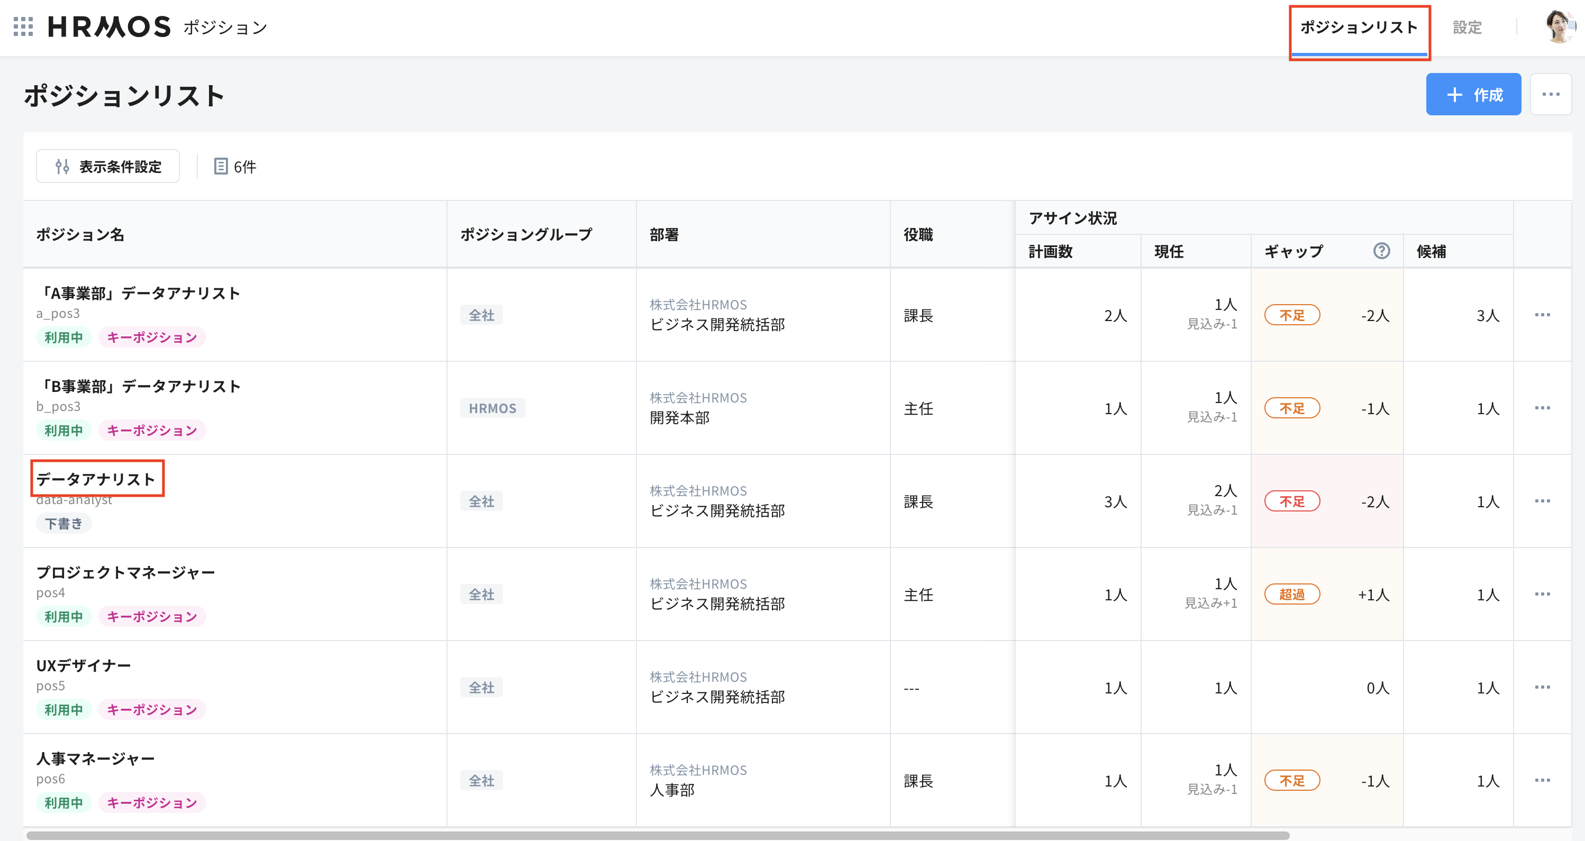Click the 作成 button
This screenshot has width=1585, height=841.
(1473, 94)
